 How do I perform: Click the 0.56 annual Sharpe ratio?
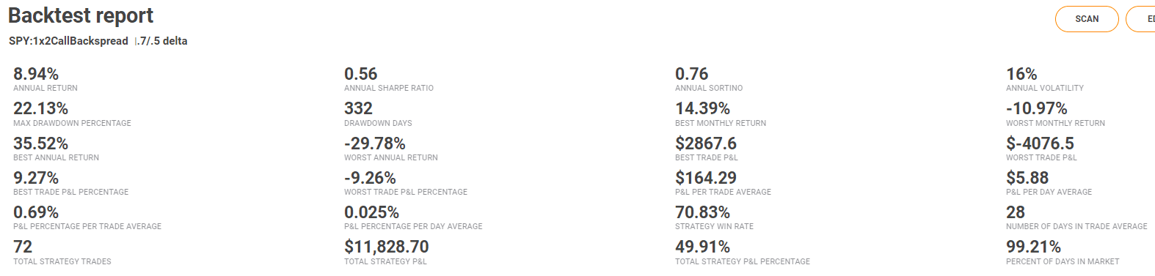[361, 74]
